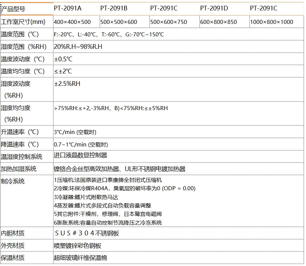Screen dimensions: 306x266
Task: Click the ±2.5%RH humidity fluctuation value
Action: [67, 84]
